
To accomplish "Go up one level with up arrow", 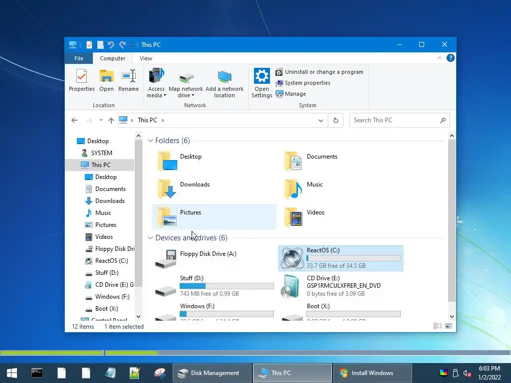I will (x=111, y=120).
